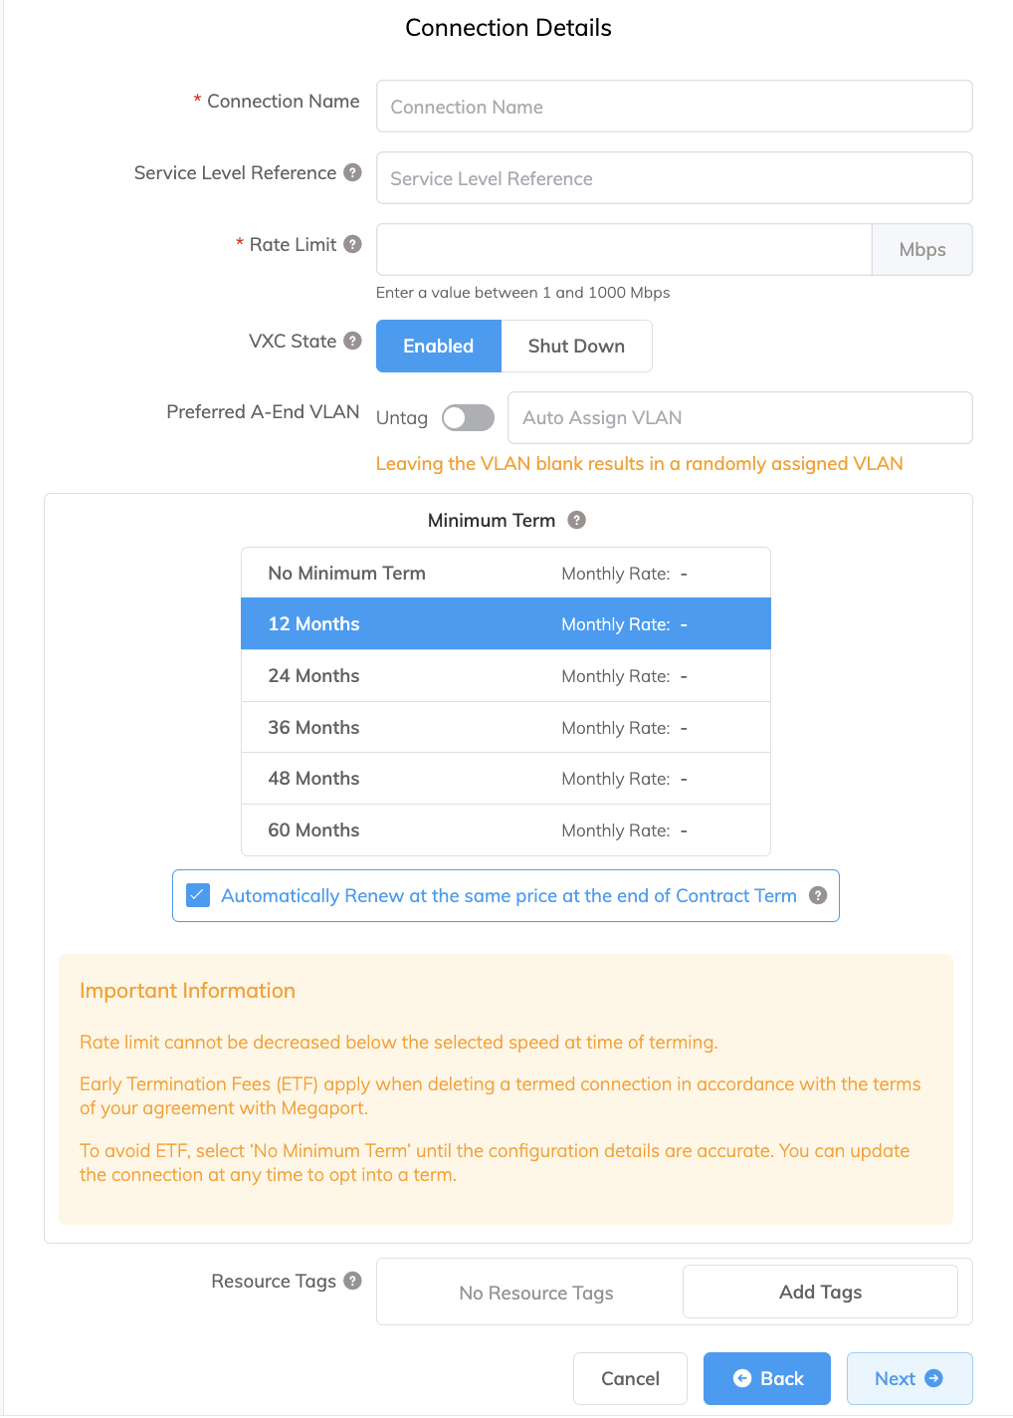Open Add Tags for resource tags
Viewport: 1013px width, 1418px height.
tap(819, 1292)
